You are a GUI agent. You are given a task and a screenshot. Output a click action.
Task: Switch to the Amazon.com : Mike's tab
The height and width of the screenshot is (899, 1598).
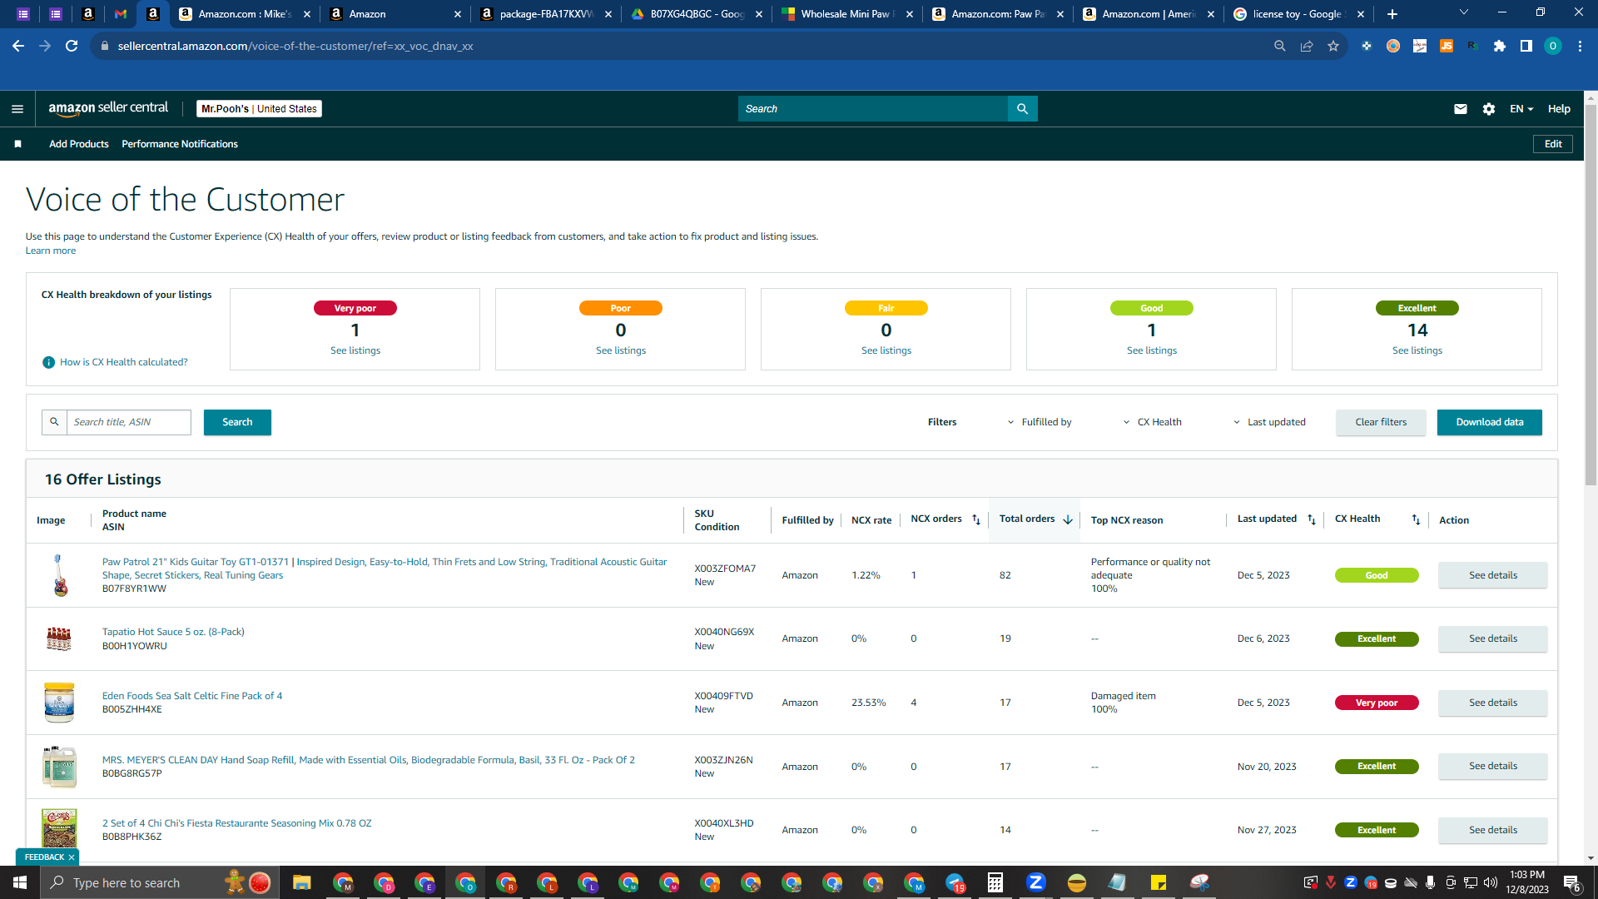tap(245, 14)
